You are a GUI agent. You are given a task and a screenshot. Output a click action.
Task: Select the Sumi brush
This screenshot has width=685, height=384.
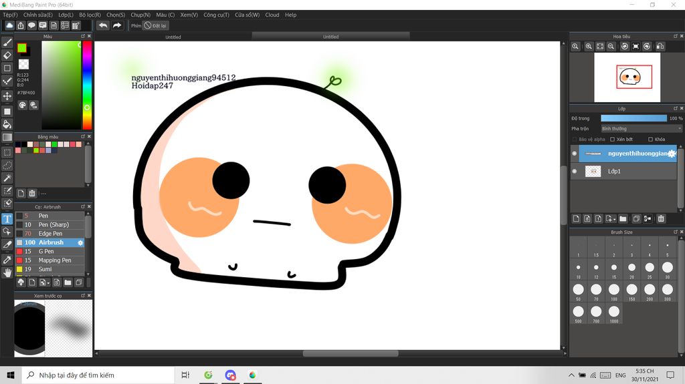tap(50, 269)
